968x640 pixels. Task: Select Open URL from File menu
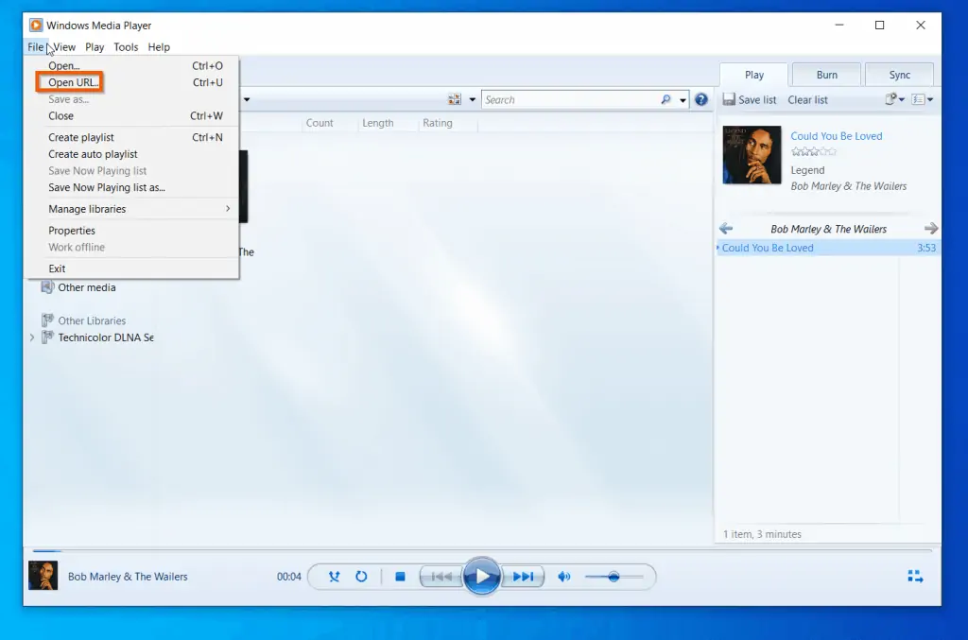point(70,82)
